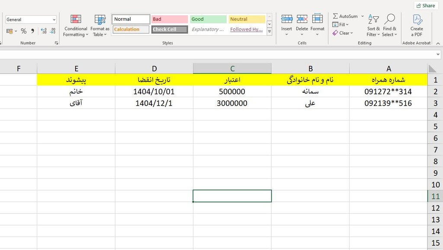The height and width of the screenshot is (250, 443).
Task: Open Sort & Filter options
Action: pyautogui.click(x=373, y=26)
